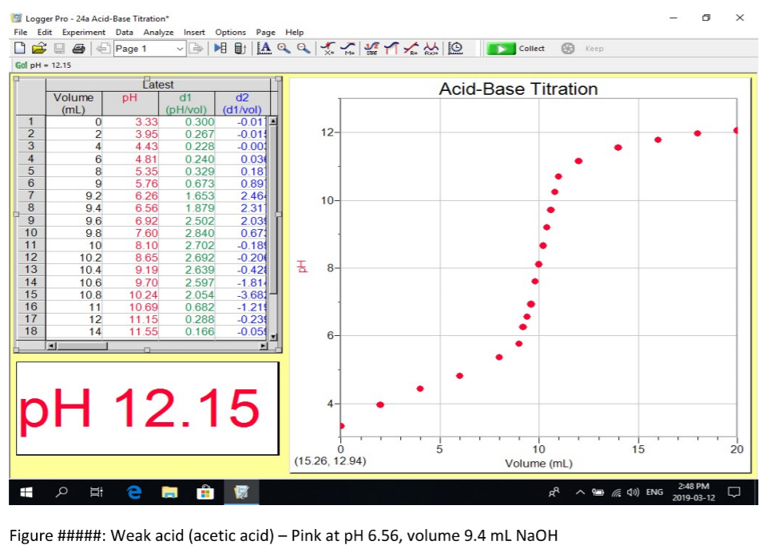Select the Tangent tool
Screen dimensions: 762x549
(x=348, y=48)
